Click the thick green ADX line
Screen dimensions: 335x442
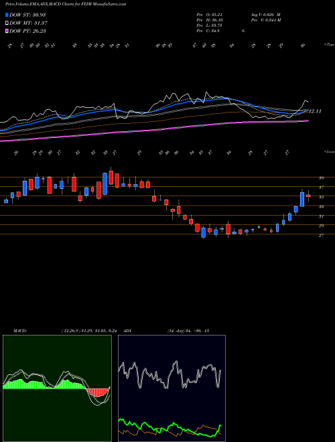tap(170, 427)
